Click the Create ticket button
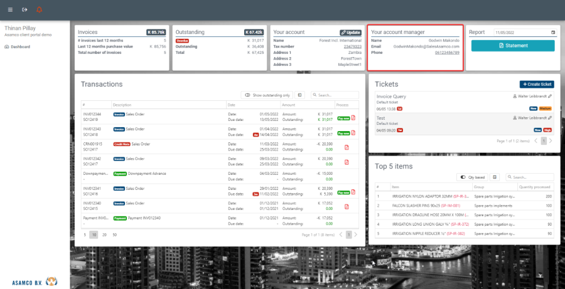The width and height of the screenshot is (565, 289). [537, 84]
